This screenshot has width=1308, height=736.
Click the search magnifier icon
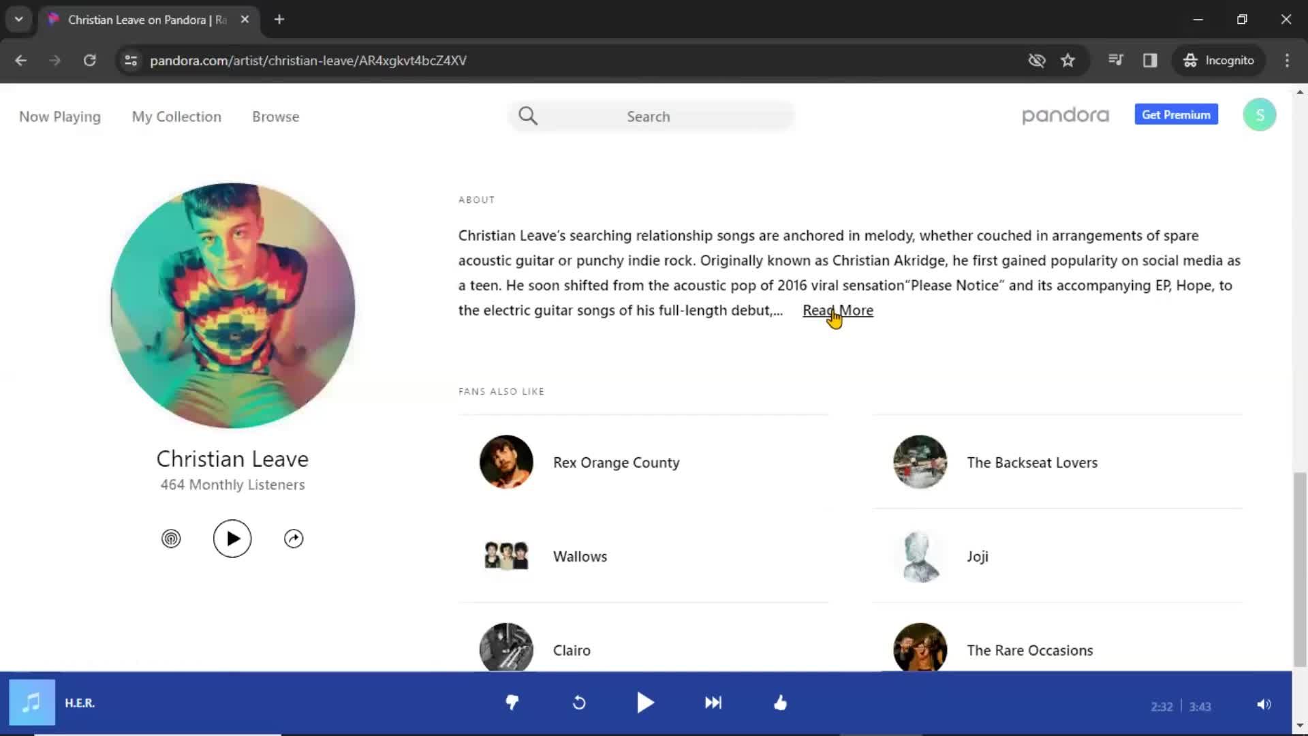pos(528,117)
